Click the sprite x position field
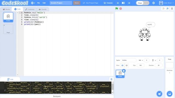This screenshot has width=175, height=98. (147, 60)
